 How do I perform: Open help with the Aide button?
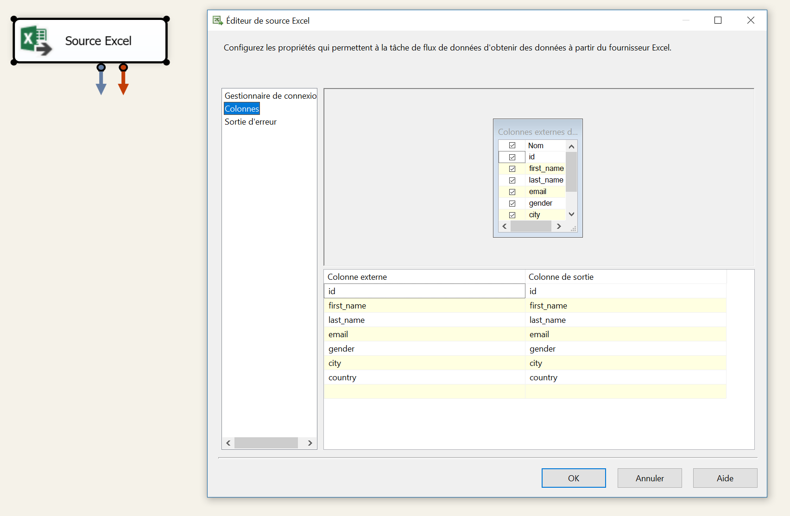click(725, 478)
